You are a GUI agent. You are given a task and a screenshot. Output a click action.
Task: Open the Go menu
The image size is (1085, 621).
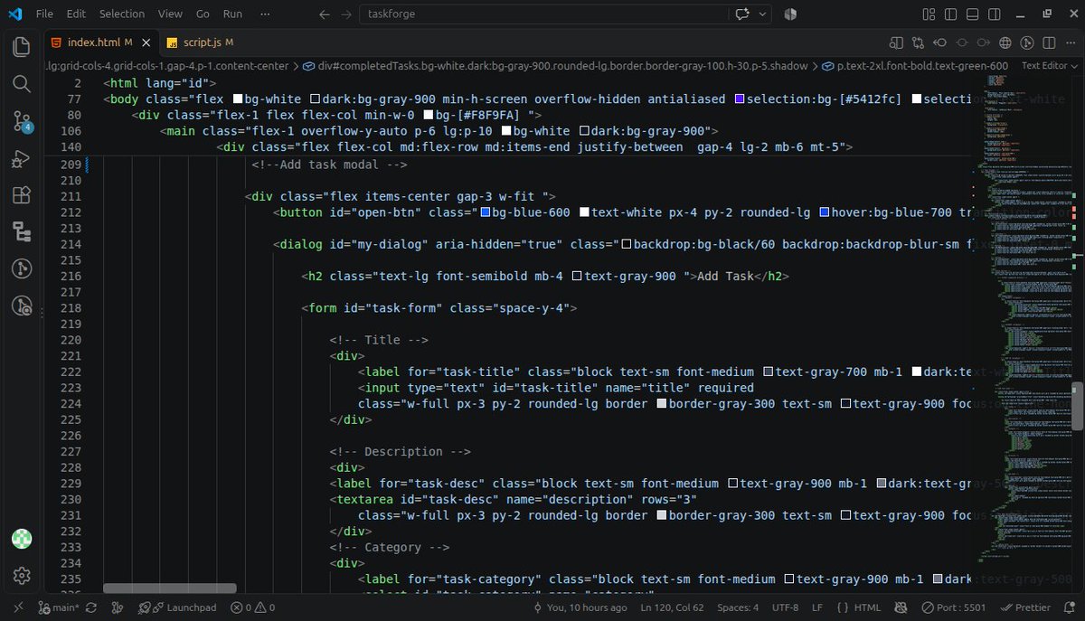point(203,14)
